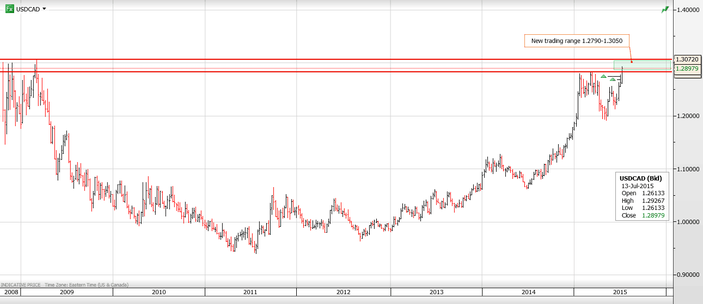Screen dimensions: 703x304
Task: Click the 1.40000 price axis label
Action: pyautogui.click(x=687, y=10)
